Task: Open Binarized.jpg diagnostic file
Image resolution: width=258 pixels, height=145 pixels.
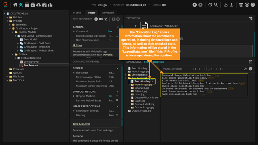Action: click(142, 88)
